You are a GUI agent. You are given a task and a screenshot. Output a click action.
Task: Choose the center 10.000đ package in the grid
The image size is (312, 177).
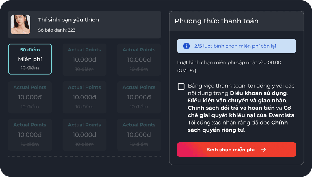tap(84, 97)
